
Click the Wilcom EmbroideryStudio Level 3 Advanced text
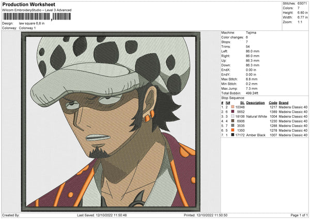pos(37,10)
